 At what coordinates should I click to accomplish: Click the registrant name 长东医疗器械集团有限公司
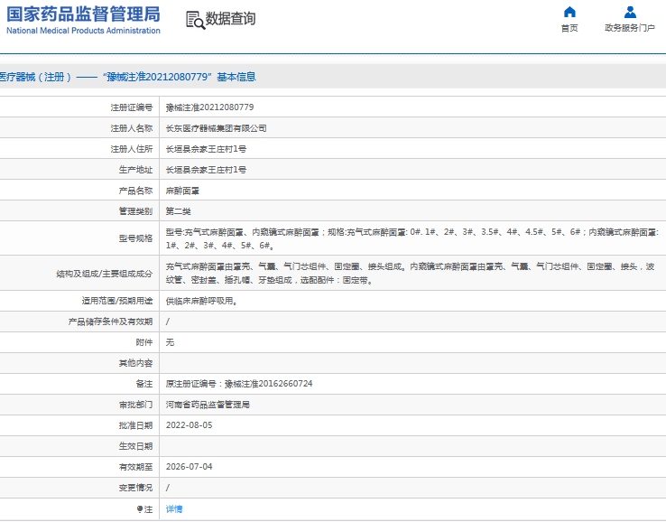pos(217,128)
